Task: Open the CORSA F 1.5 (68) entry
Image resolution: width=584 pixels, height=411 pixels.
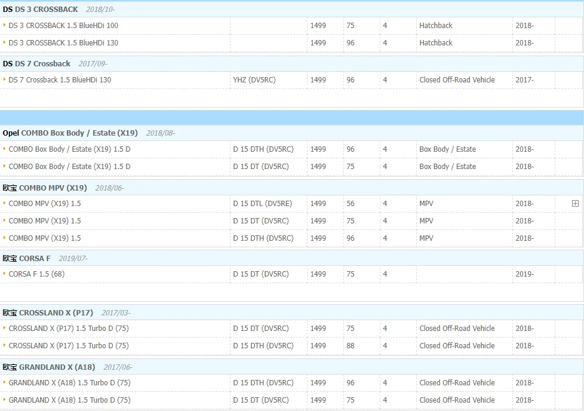Action: click(x=36, y=274)
